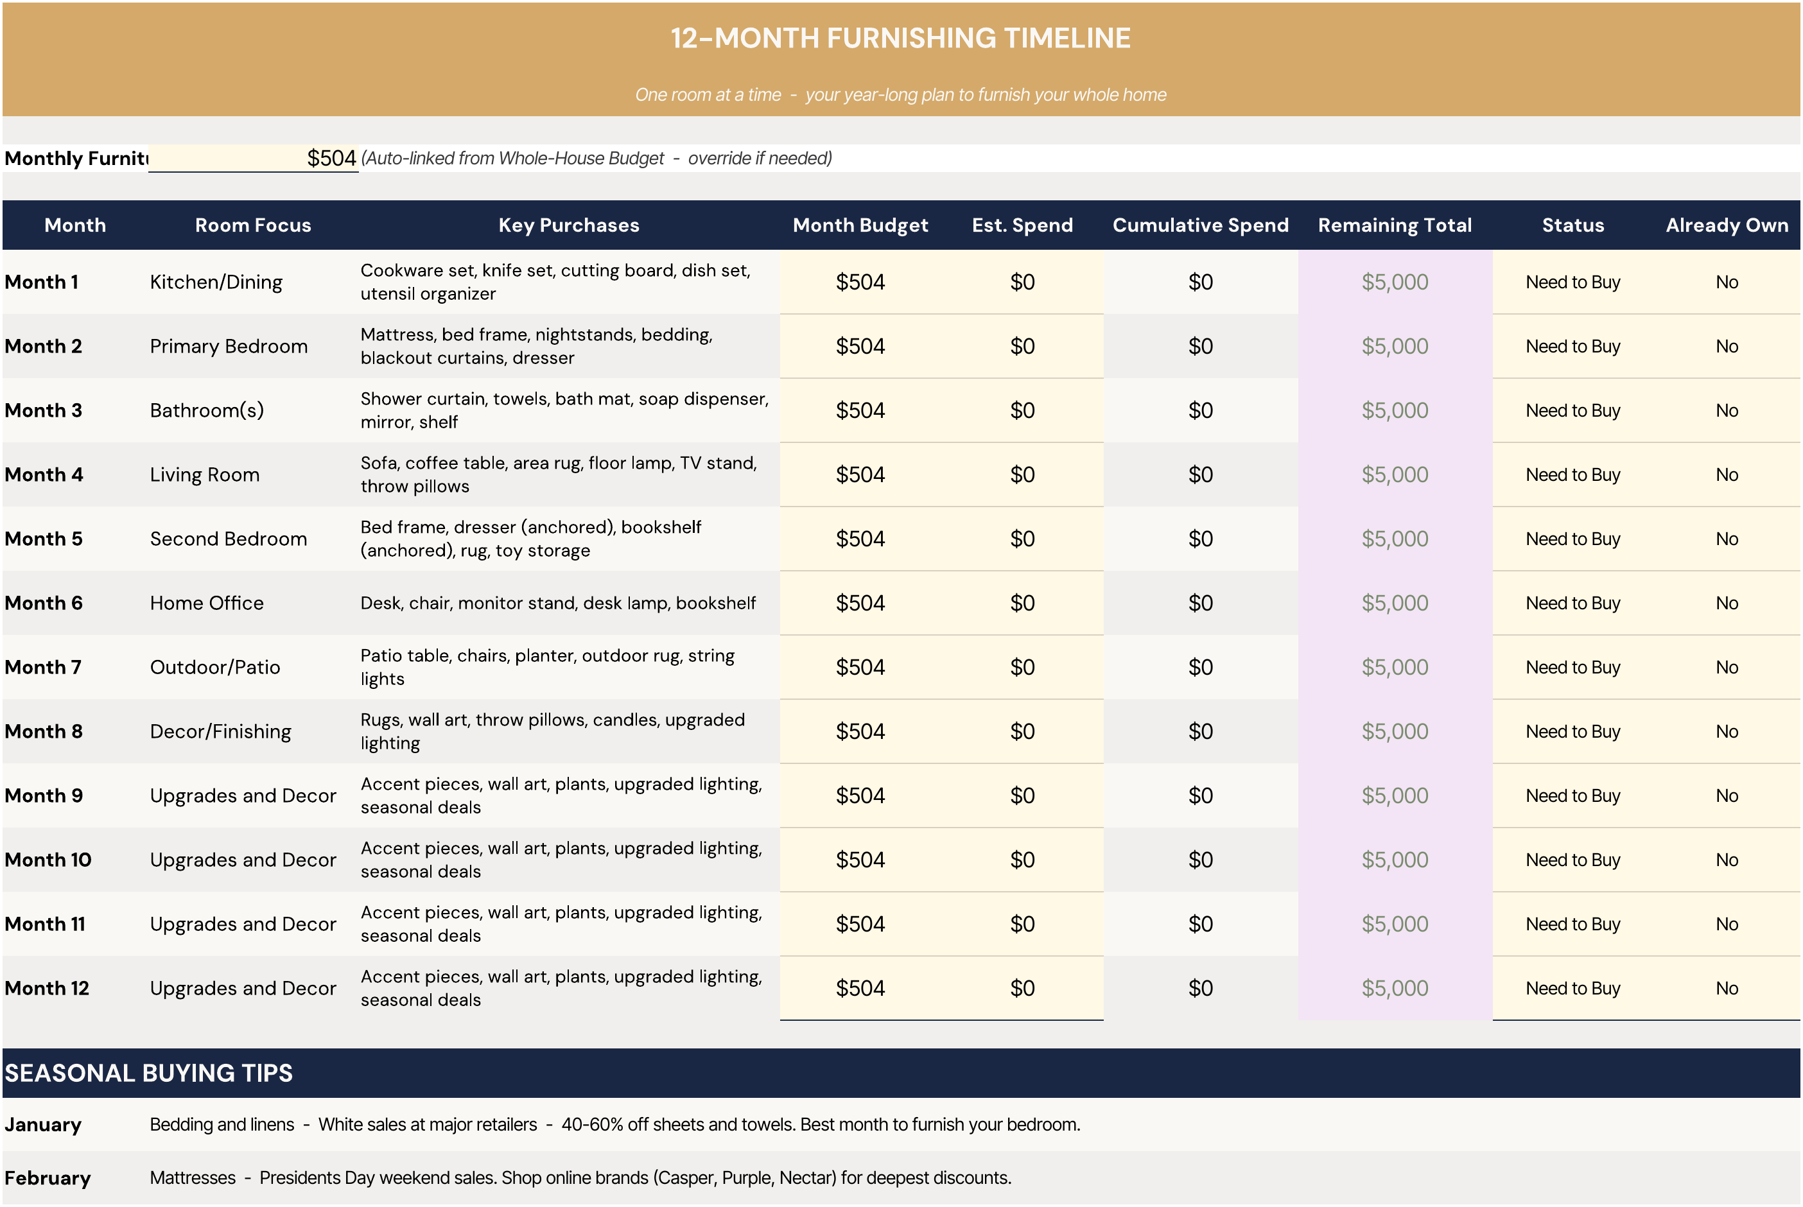Click the Already Own column header
Viewport: 1803px width, 1207px height.
click(x=1727, y=225)
